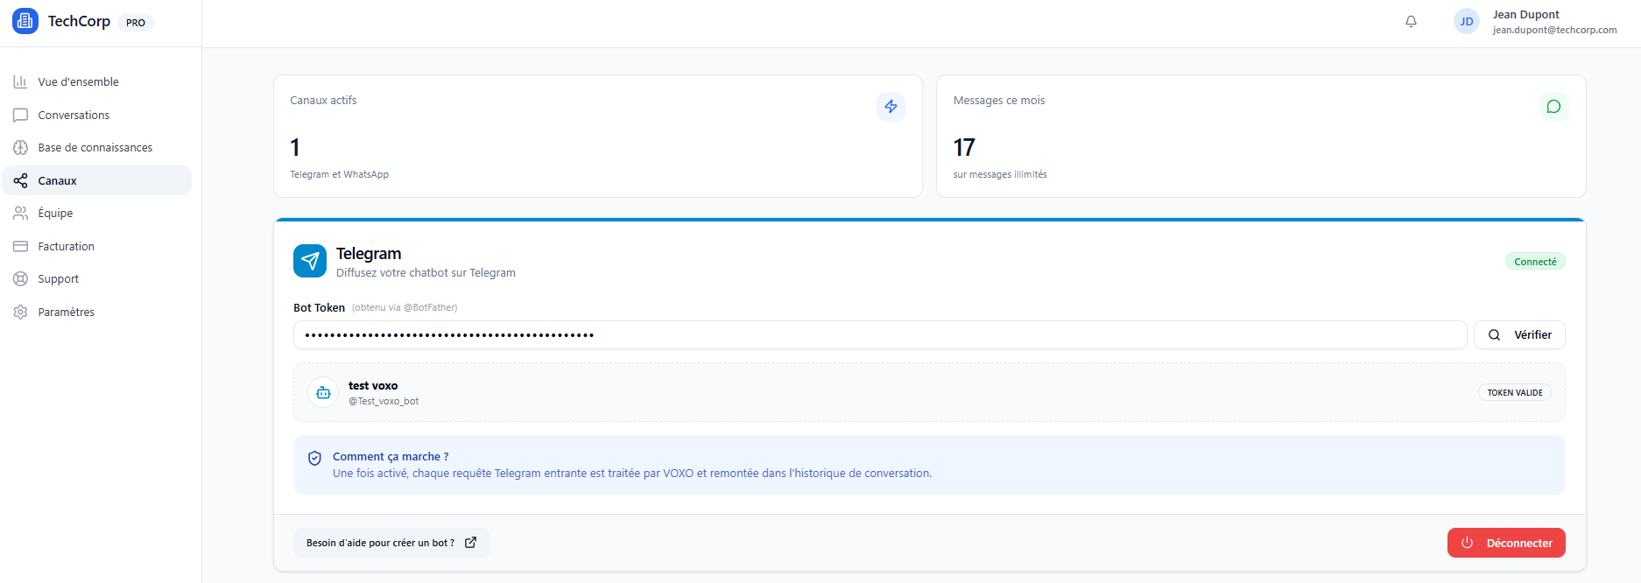Click 'sur messages illimités' text
Screen dimensions: 1641x583
(x=1000, y=175)
